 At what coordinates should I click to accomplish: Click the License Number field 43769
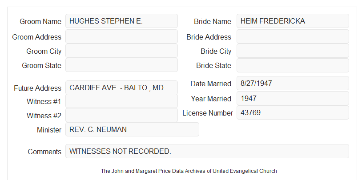[x=293, y=112]
